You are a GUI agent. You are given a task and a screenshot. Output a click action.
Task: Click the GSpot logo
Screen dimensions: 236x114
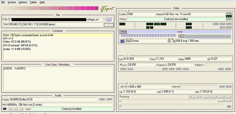[108, 9]
